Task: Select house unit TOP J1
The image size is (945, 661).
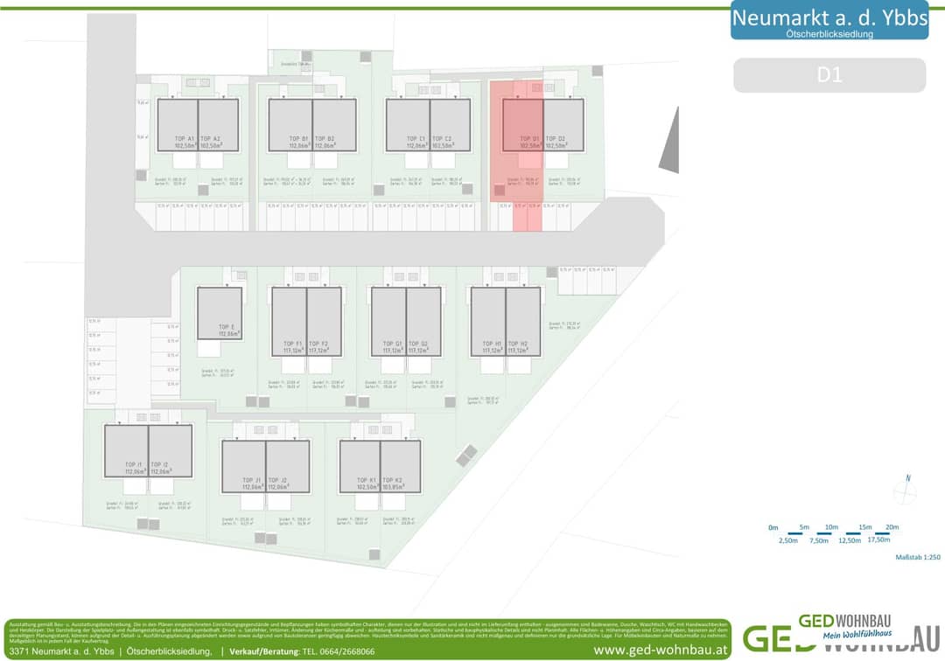Action: pos(243,467)
